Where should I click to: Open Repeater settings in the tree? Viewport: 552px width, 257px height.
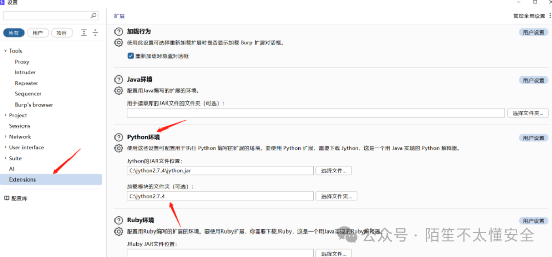27,83
